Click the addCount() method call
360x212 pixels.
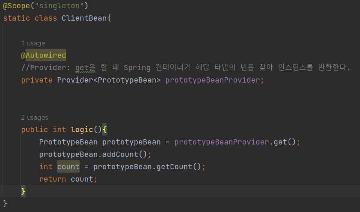pyautogui.click(x=124, y=154)
